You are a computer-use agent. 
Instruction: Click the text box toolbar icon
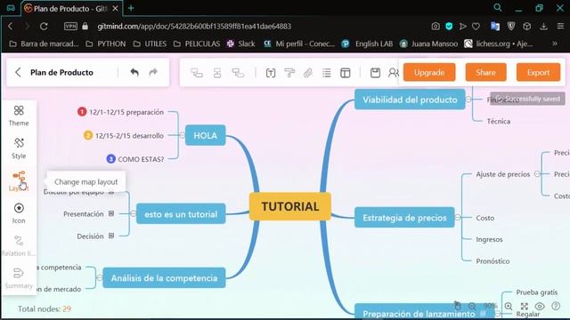pos(271,73)
